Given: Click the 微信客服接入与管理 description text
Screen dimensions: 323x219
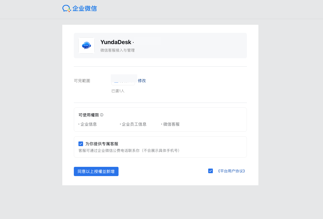Looking at the screenshot, I should (117, 50).
